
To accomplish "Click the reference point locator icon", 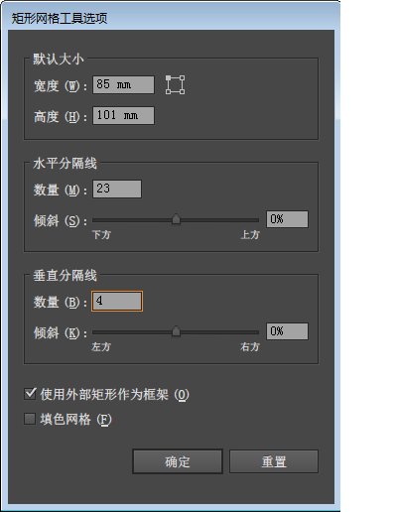I will [x=175, y=84].
